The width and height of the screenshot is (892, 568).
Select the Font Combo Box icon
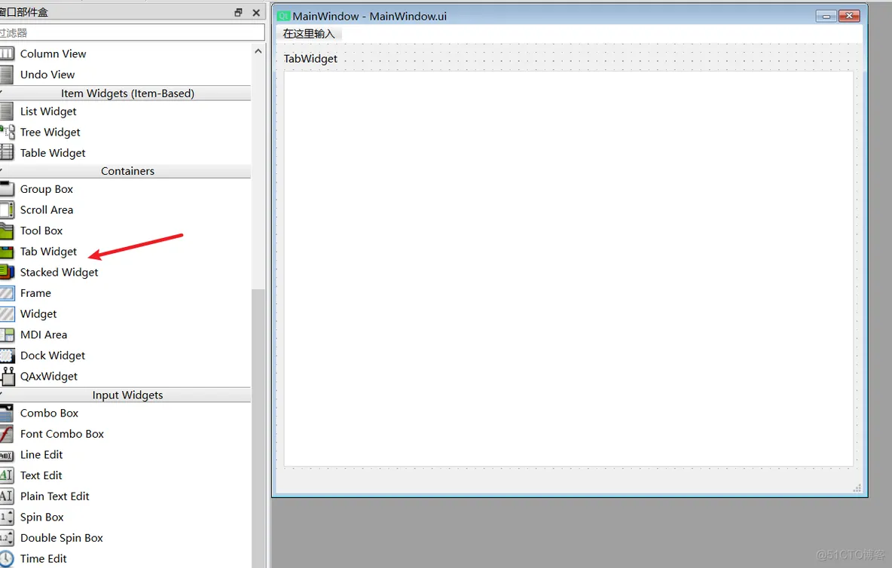[x=7, y=434]
